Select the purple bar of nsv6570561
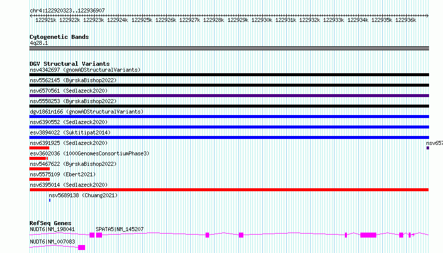This screenshot has height=253, width=443. click(229, 96)
